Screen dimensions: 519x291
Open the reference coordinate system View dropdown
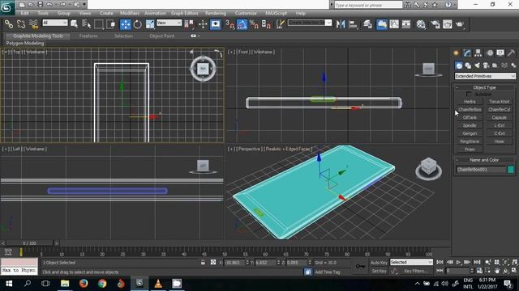169,23
